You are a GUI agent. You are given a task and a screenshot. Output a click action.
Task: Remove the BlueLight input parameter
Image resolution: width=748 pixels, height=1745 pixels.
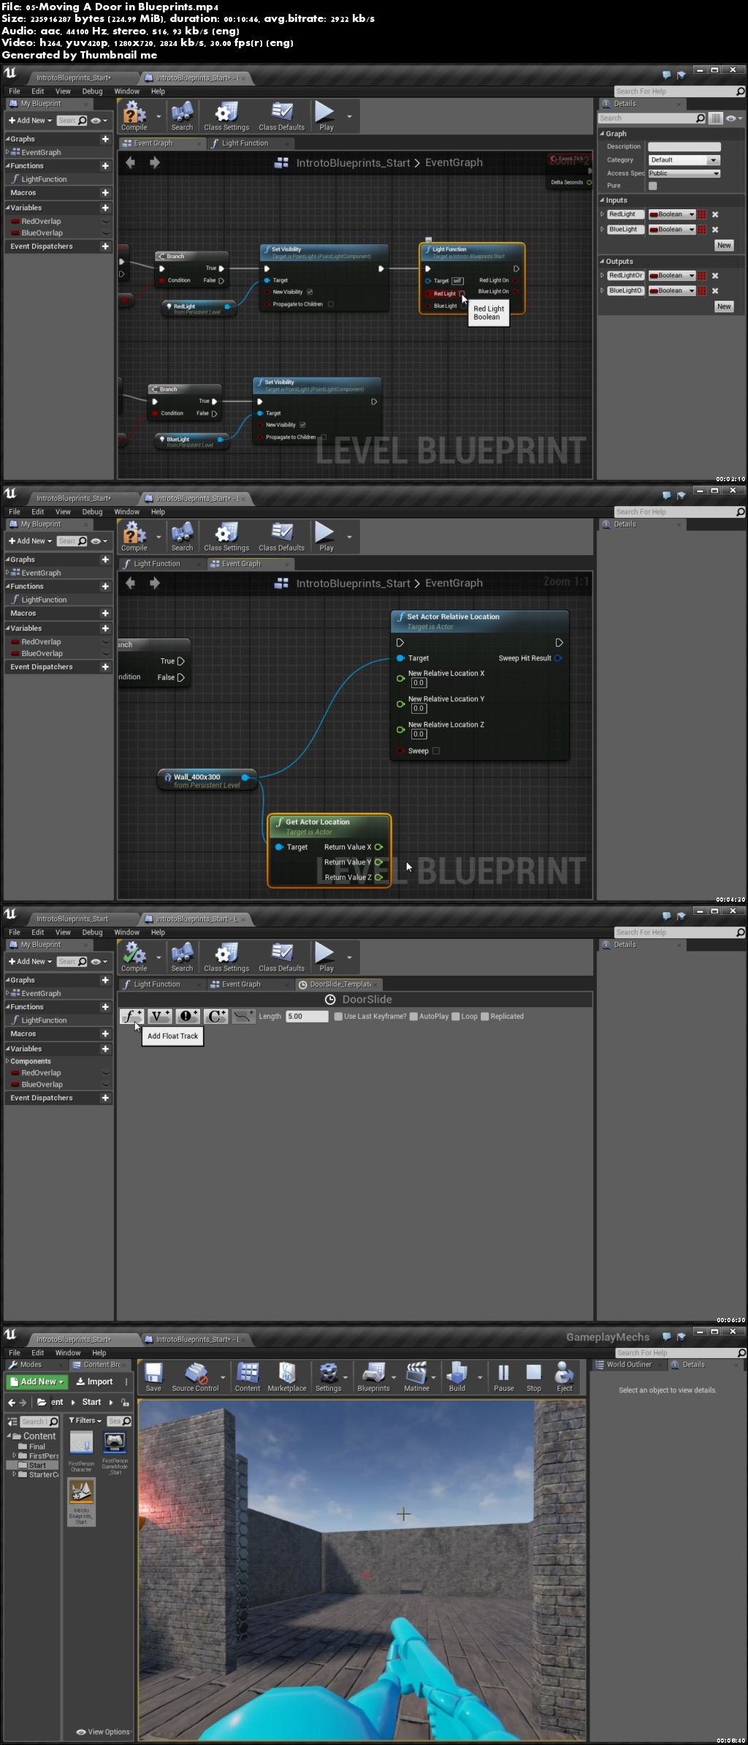click(x=715, y=230)
